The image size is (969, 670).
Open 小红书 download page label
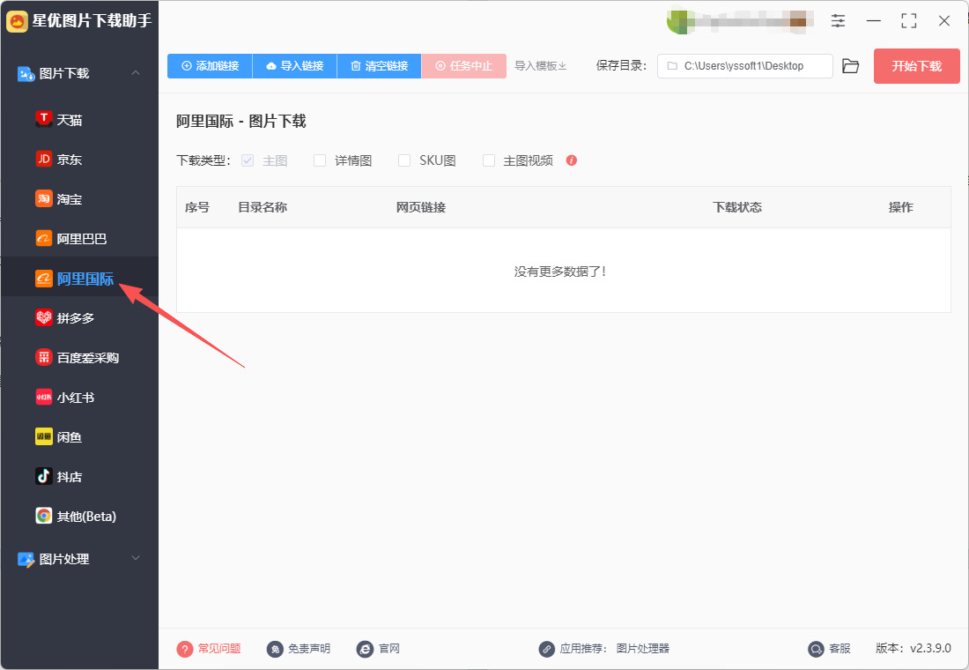(x=76, y=398)
